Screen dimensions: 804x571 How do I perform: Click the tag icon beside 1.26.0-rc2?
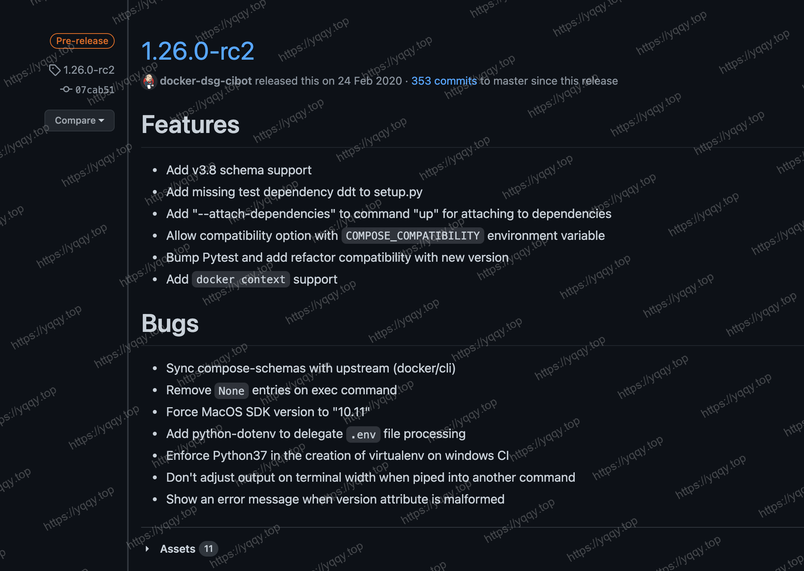[x=55, y=70]
